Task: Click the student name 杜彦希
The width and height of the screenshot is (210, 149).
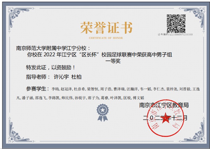Action: click(79, 89)
